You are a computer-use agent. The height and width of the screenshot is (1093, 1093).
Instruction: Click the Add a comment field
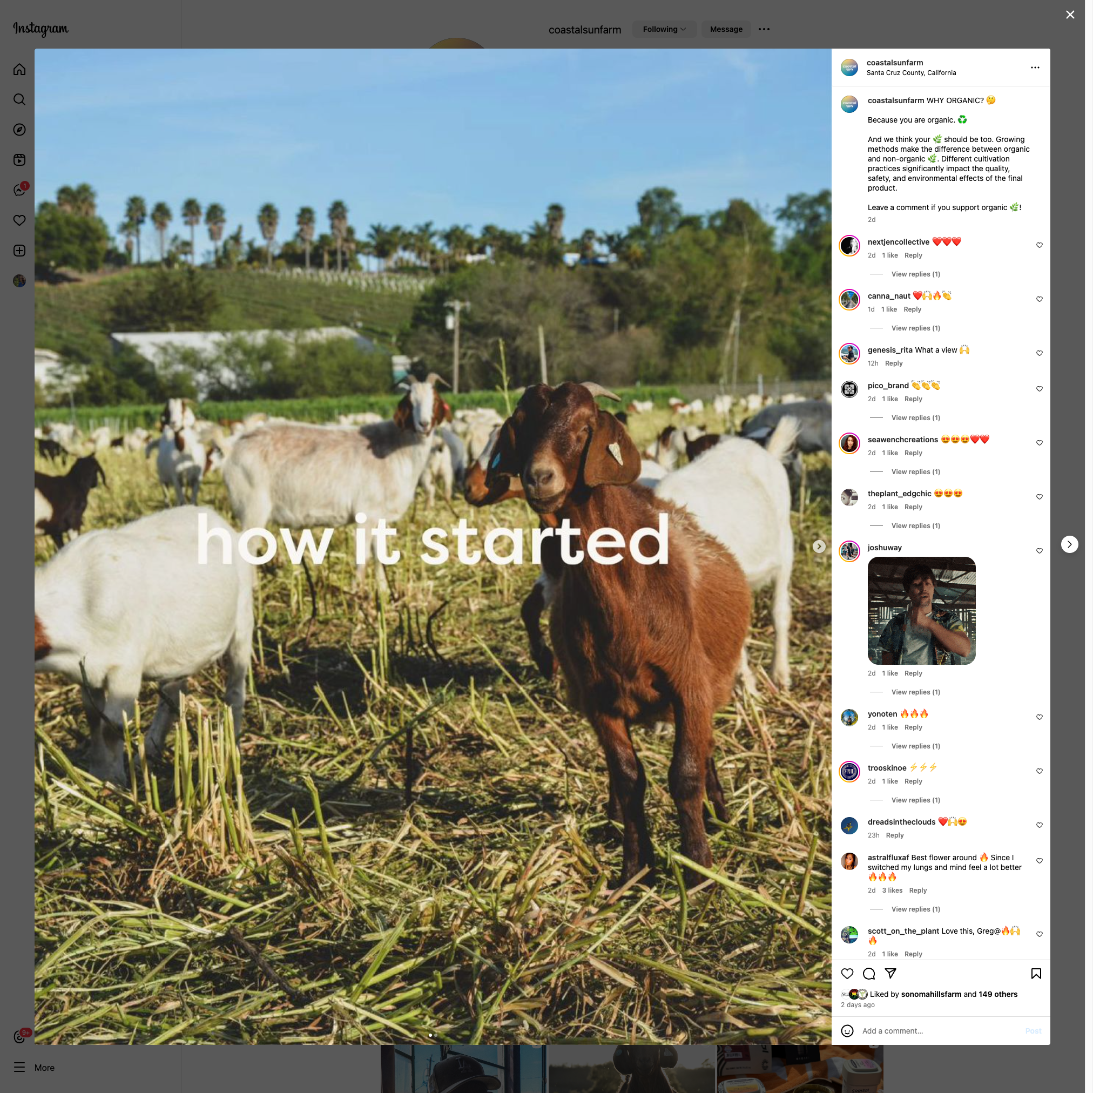[939, 1031]
